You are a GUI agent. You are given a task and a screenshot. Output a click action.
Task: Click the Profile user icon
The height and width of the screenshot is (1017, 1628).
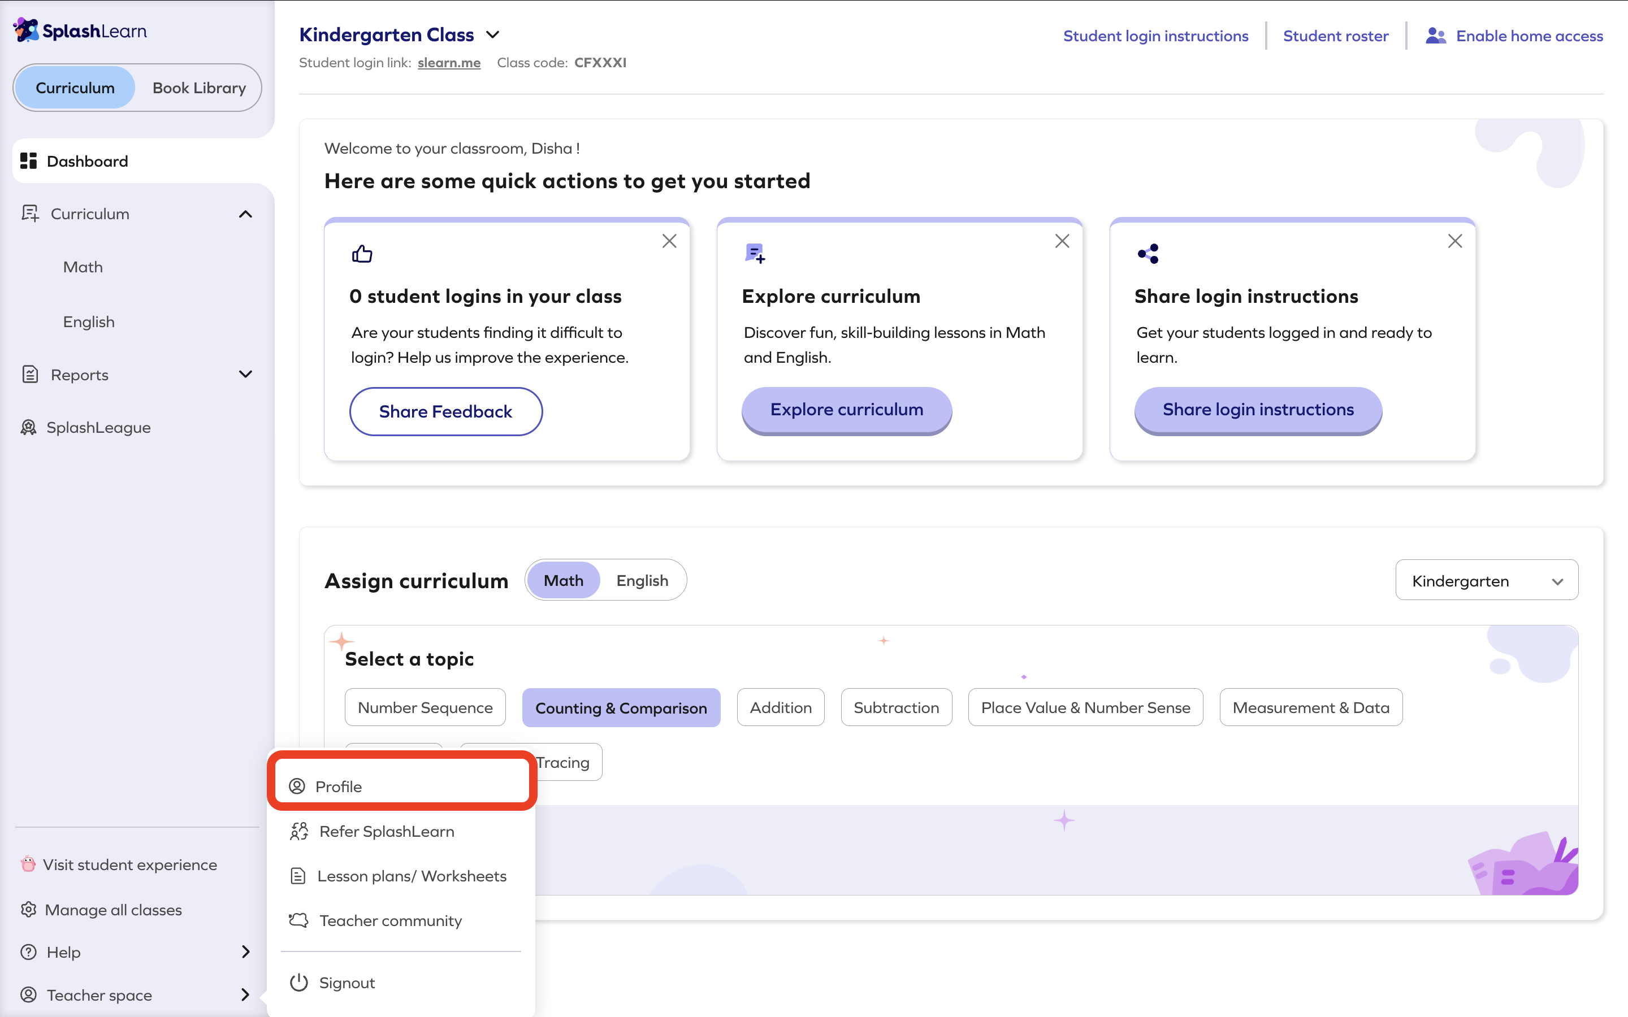(297, 786)
